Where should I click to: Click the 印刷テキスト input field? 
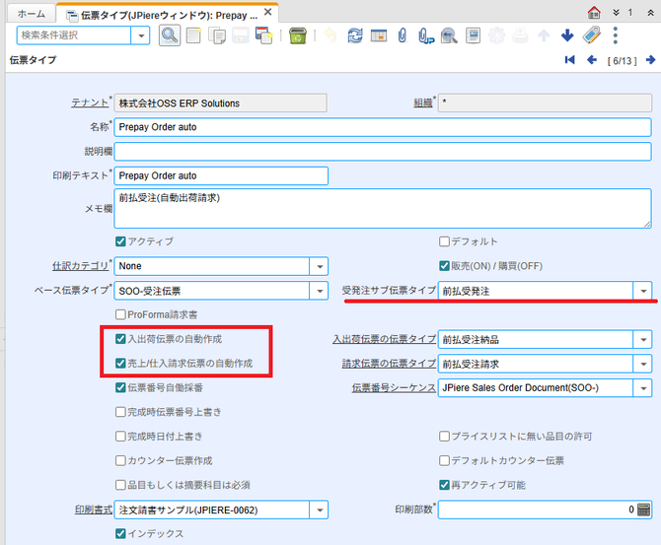pyautogui.click(x=221, y=175)
